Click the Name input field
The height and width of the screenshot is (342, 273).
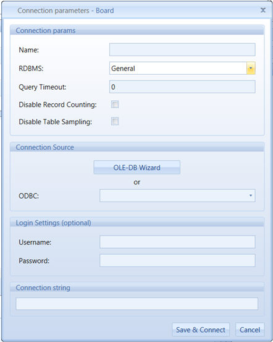click(x=182, y=49)
